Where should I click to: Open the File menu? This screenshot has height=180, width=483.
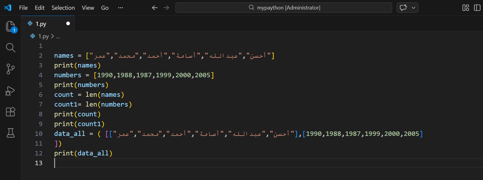point(23,8)
